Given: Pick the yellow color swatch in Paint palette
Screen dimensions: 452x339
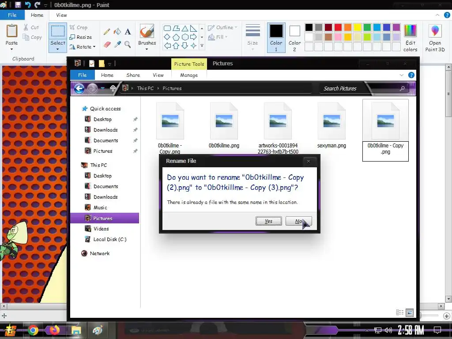Looking at the screenshot, I should [x=358, y=27].
